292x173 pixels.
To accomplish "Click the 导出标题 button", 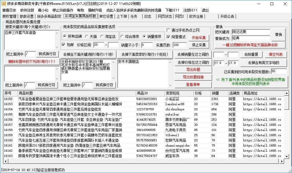I will coord(193,70).
